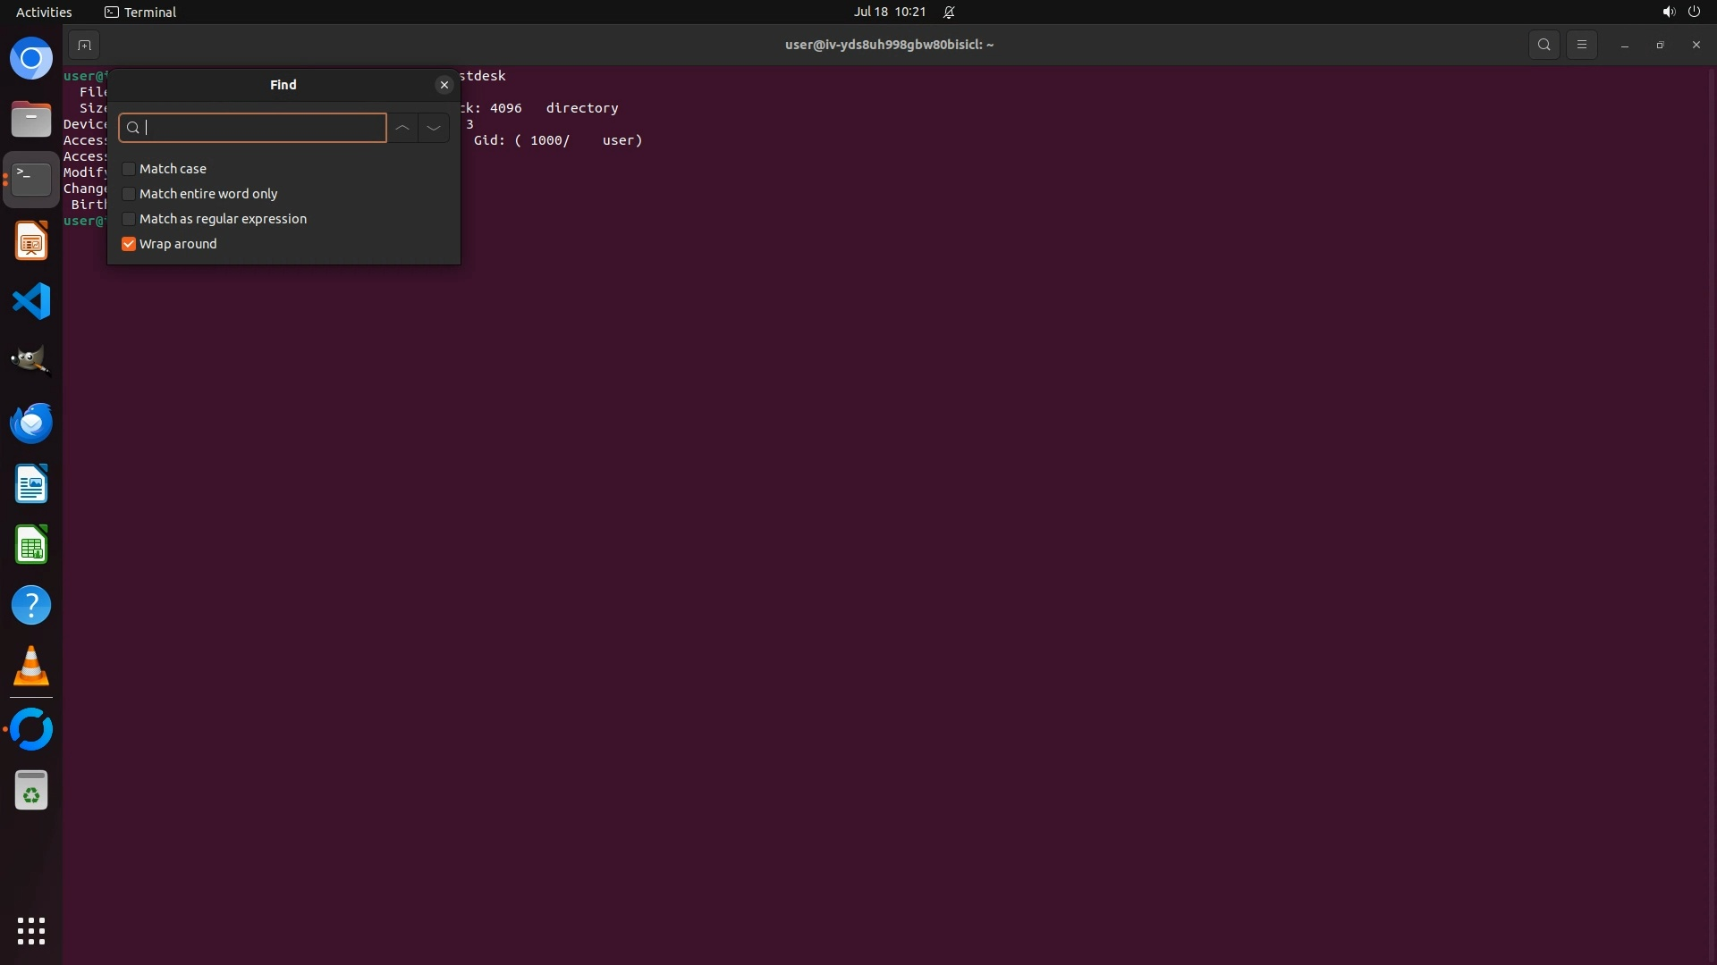Enable the Match case checkbox
Image resolution: width=1717 pixels, height=965 pixels.
pos(129,169)
